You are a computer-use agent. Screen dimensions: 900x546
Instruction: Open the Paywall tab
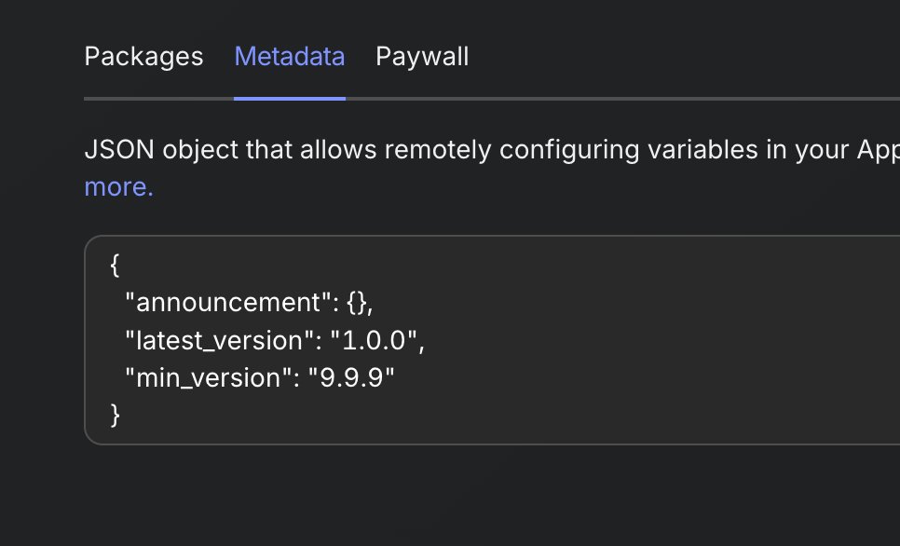click(422, 57)
